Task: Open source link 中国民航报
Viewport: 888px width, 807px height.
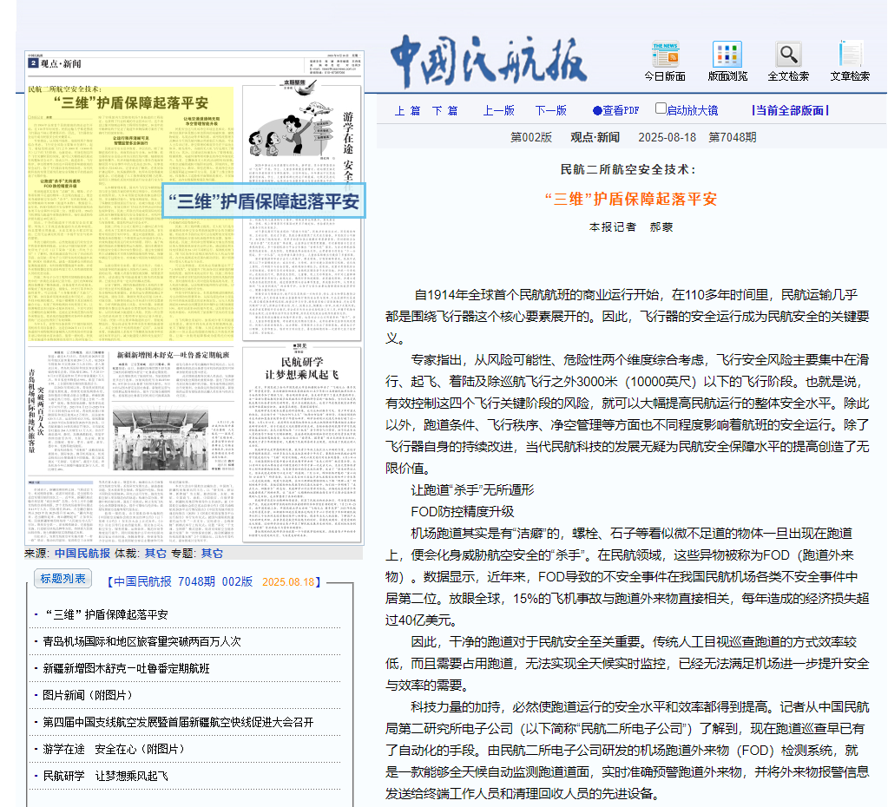Action: 82,554
